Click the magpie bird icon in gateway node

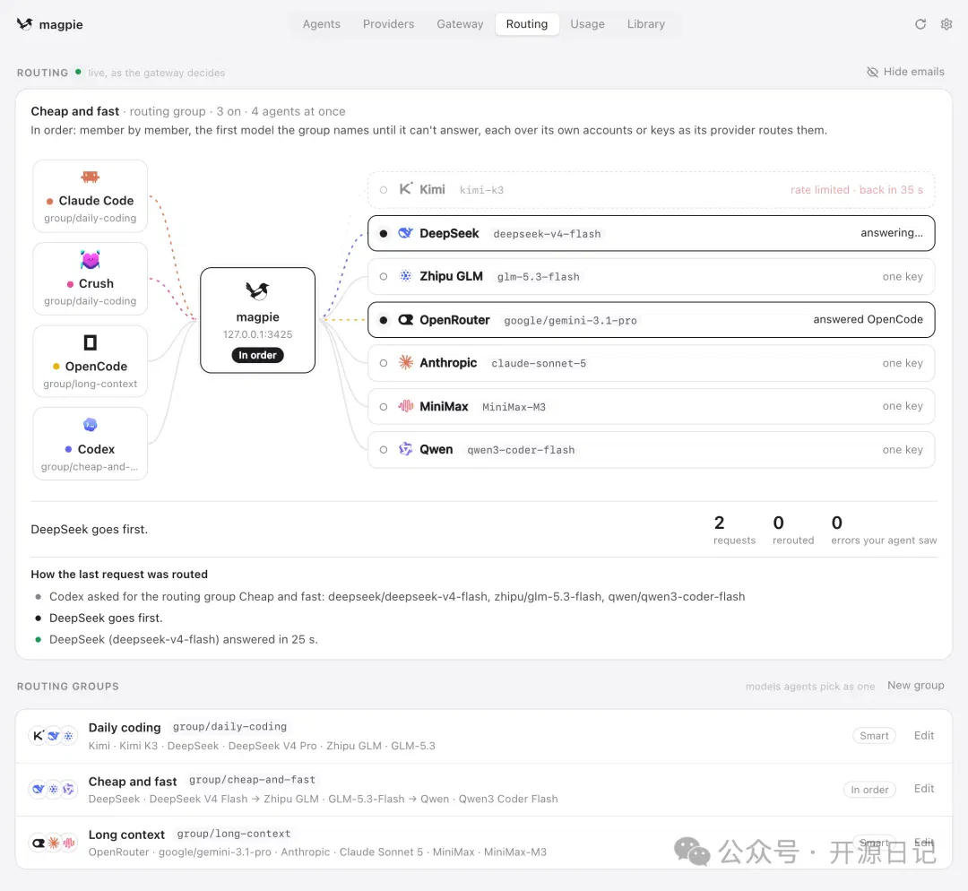pos(257,290)
